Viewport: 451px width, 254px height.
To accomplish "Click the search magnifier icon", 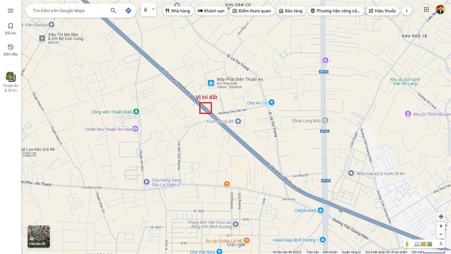I will pos(113,11).
